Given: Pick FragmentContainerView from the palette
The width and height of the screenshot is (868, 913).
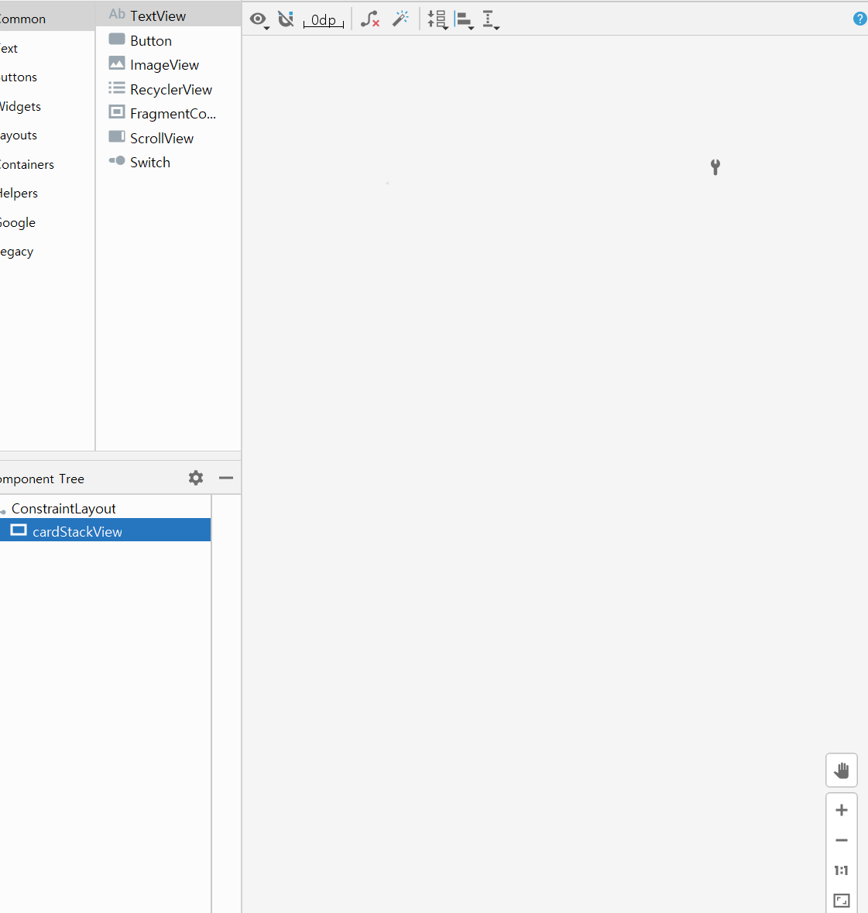Looking at the screenshot, I should tap(169, 114).
